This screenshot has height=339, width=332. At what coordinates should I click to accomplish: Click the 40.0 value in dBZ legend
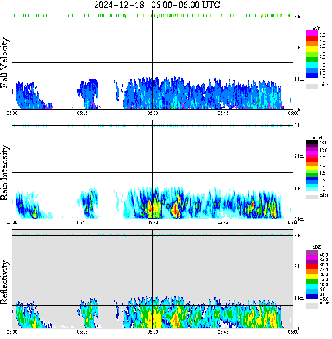324,255
